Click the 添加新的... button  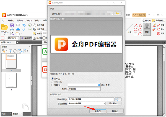115,103
